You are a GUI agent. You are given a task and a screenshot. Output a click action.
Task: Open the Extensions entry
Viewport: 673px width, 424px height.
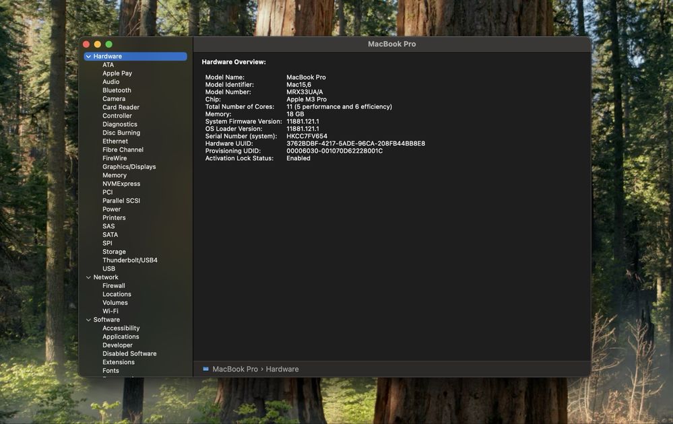click(119, 362)
